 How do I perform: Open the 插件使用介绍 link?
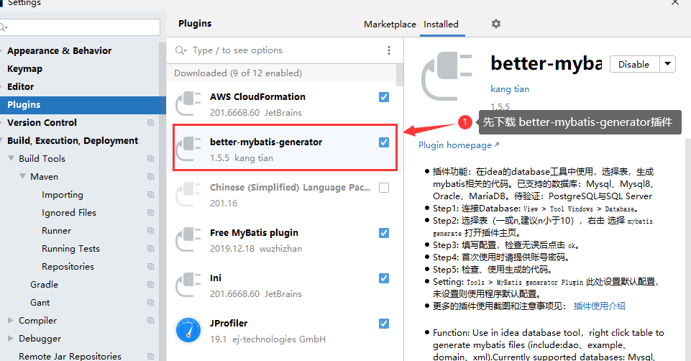point(600,306)
